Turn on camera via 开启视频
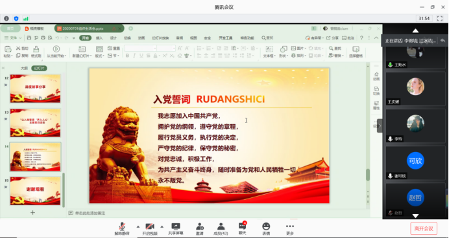 pyautogui.click(x=150, y=228)
